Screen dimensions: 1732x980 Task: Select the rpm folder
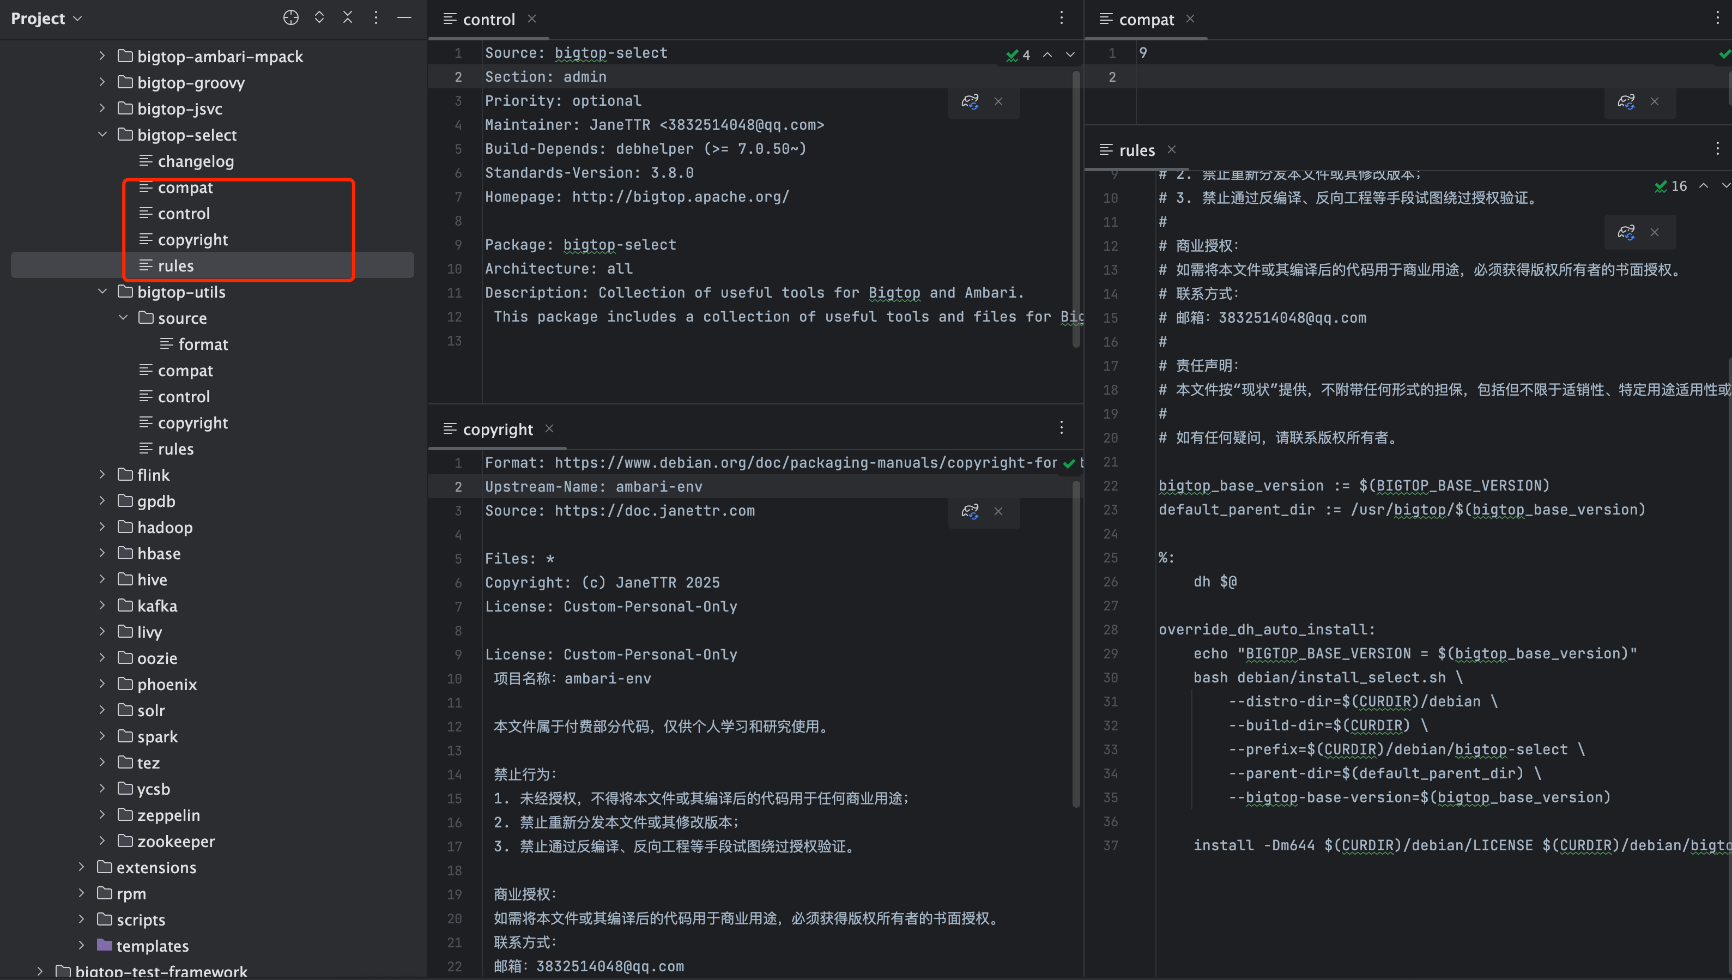131,893
